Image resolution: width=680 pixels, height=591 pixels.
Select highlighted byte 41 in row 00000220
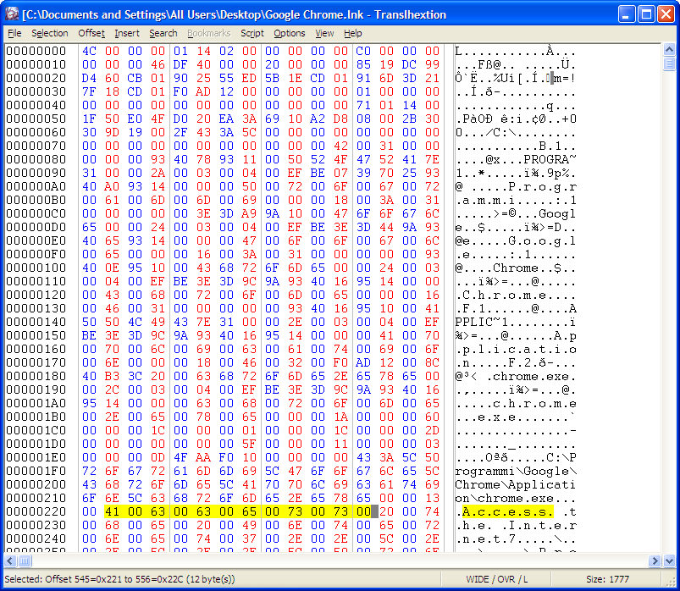point(112,512)
